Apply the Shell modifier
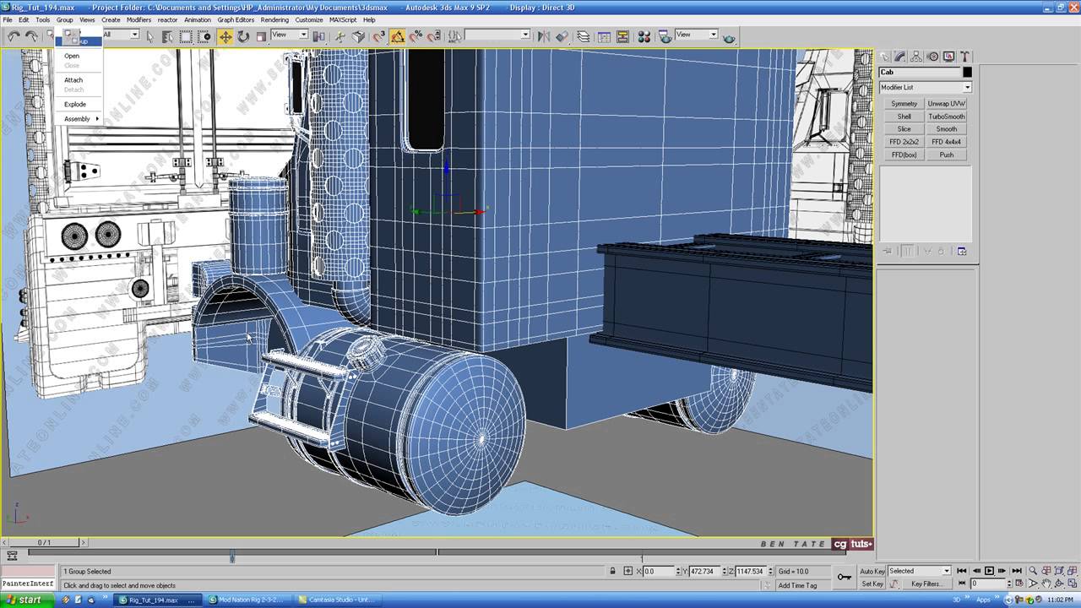 tap(904, 117)
